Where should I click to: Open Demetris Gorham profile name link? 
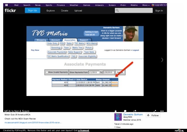[133, 114]
